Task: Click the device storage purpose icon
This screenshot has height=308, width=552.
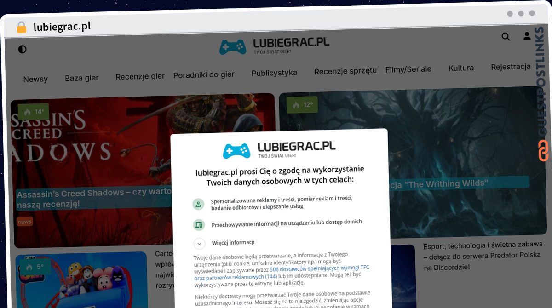Action: 199,225
